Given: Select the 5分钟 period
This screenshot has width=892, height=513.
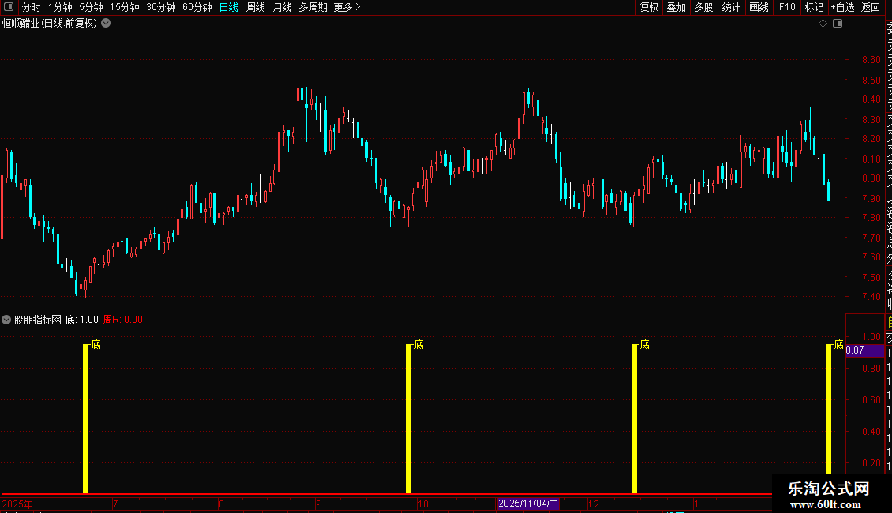Looking at the screenshot, I should (x=91, y=7).
